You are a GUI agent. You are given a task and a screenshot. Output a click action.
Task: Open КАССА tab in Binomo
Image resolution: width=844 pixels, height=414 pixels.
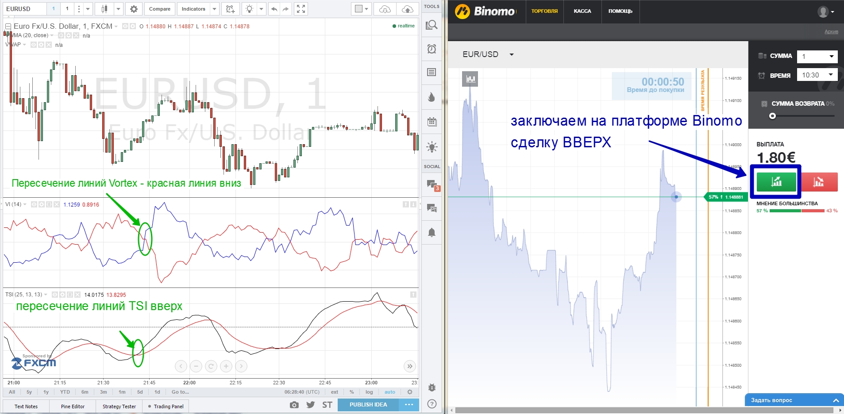point(582,11)
